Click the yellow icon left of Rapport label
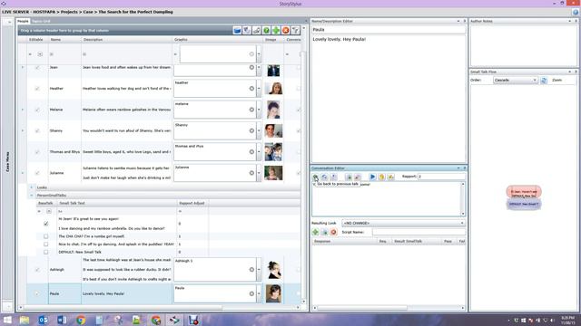The width and height of the screenshot is (581, 326). 390,177
